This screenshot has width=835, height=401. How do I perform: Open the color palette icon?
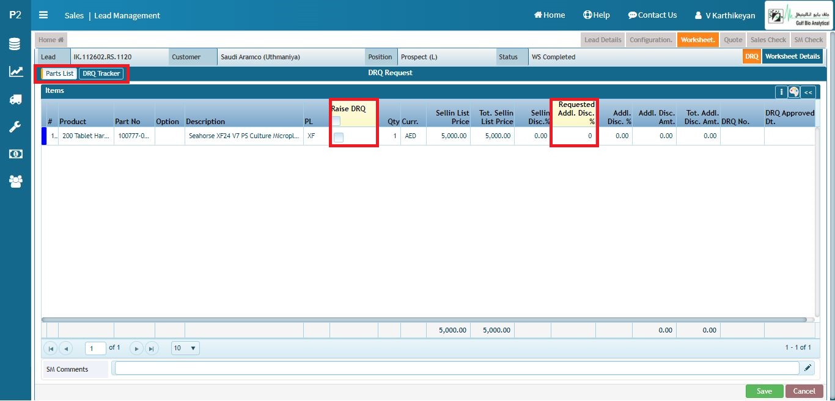coord(793,92)
